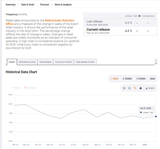Screen dimensions: 160x149
Task: Click the Dev. info icon
Action: (139, 16)
